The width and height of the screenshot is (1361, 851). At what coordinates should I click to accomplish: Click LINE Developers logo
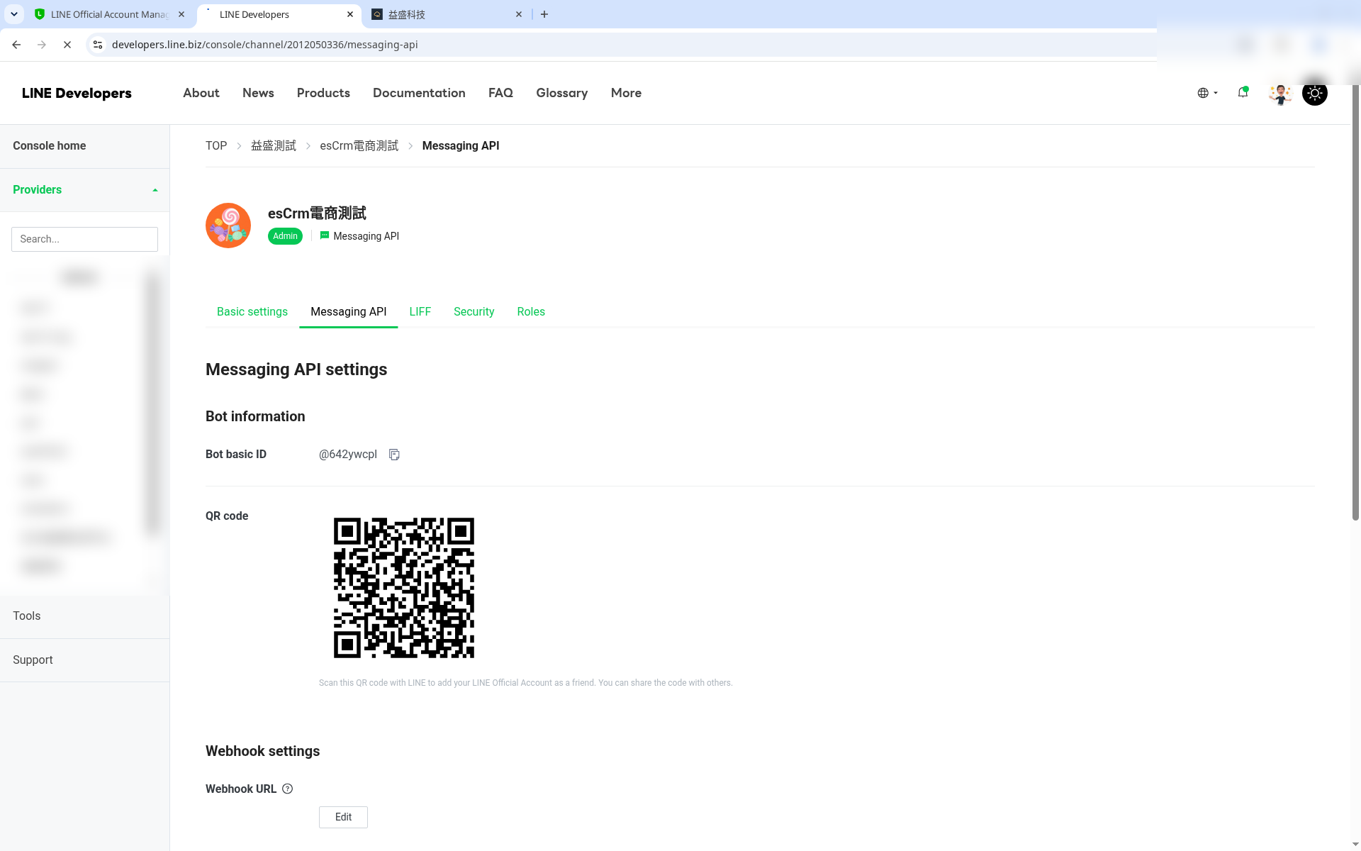(77, 94)
